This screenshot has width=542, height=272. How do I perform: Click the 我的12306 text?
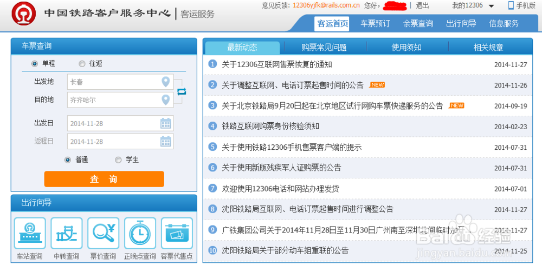[x=467, y=5]
